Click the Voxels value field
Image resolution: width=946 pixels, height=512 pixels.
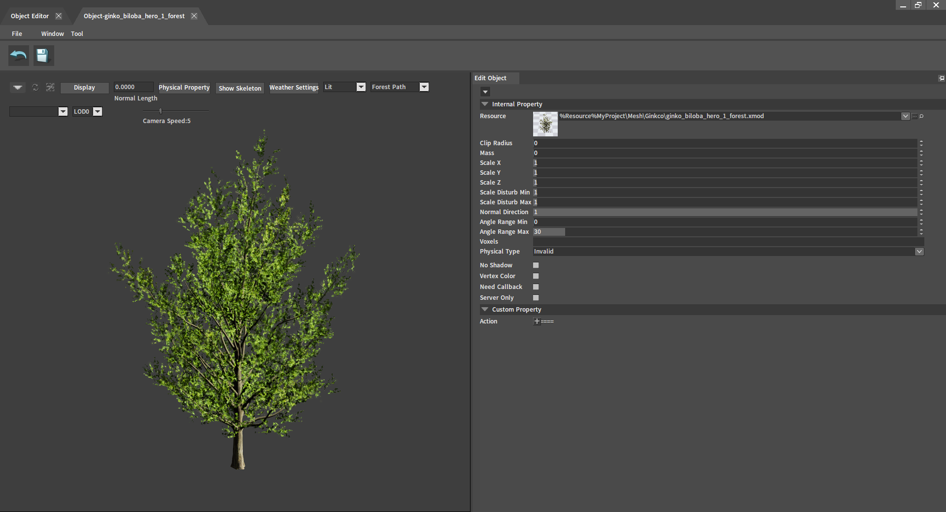[728, 242]
